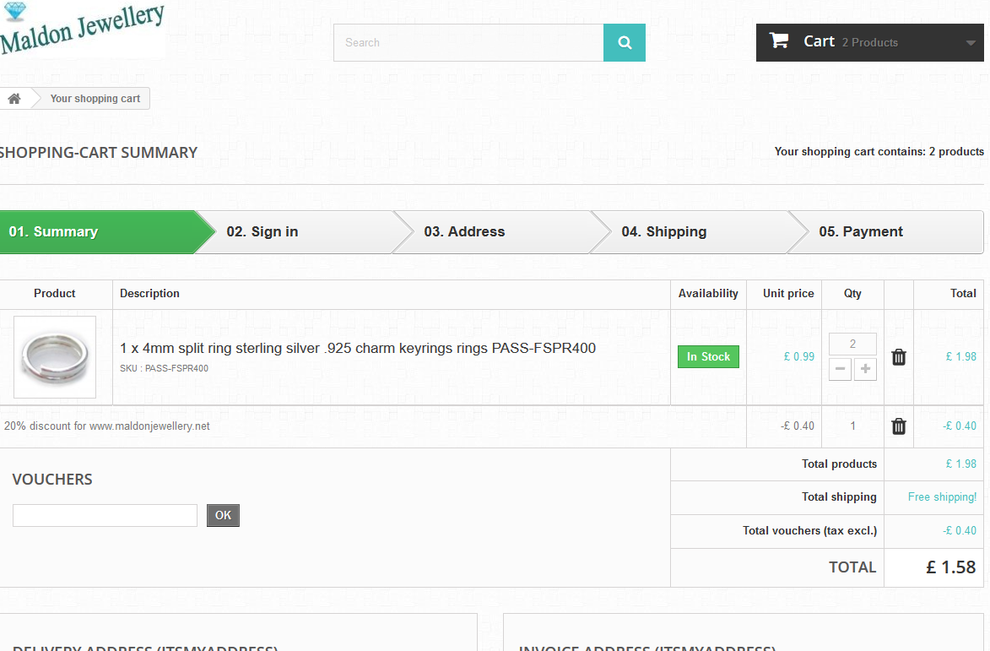Decrease split ring quantity with minus button
990x651 pixels.
point(840,369)
